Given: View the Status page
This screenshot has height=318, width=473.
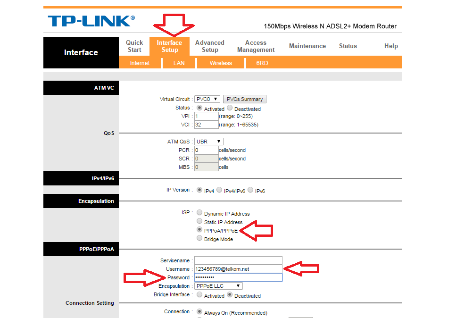Looking at the screenshot, I should 348,46.
